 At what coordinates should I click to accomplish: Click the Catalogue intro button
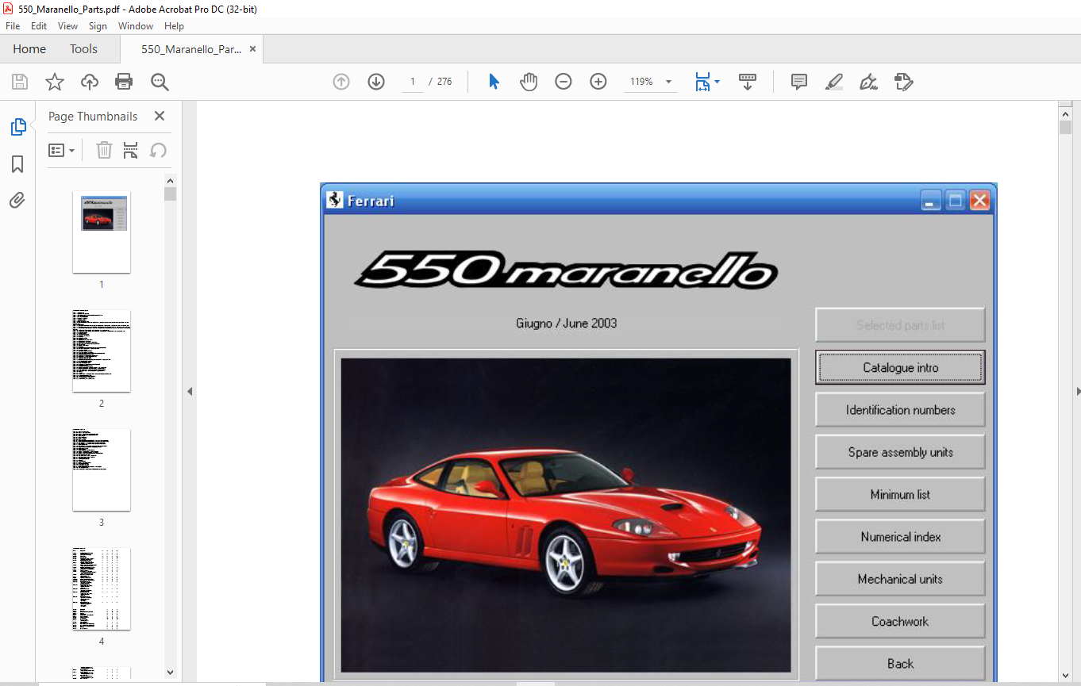pos(900,368)
